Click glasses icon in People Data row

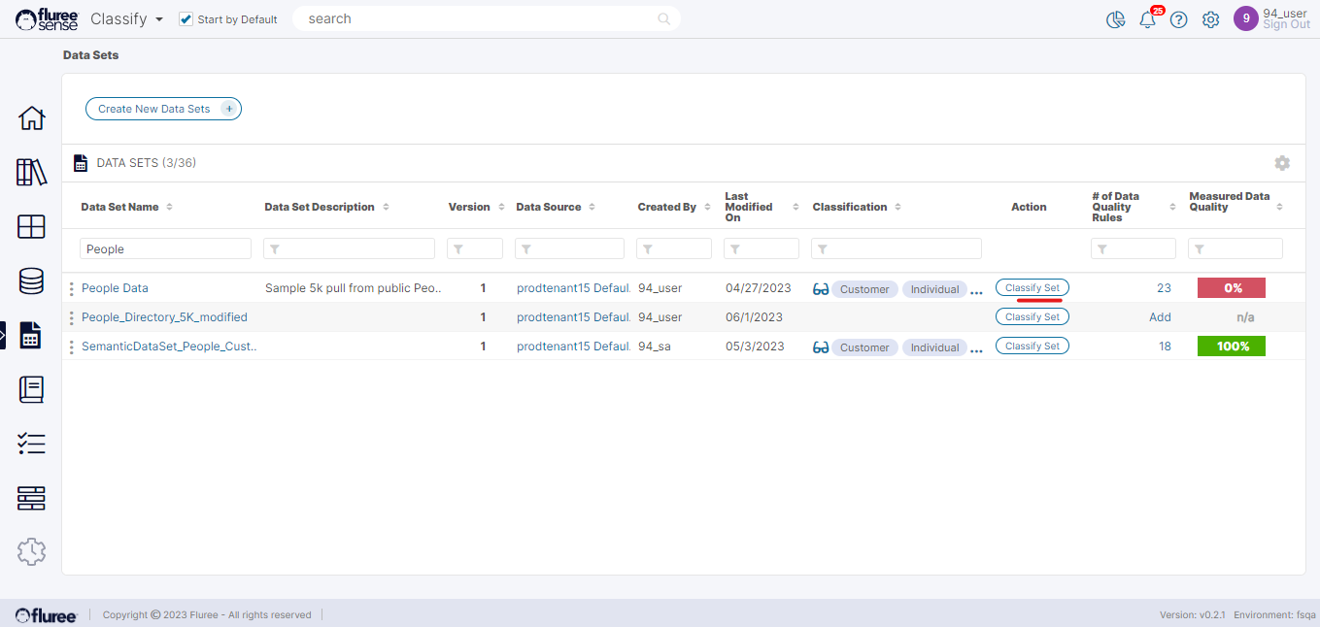pos(821,289)
